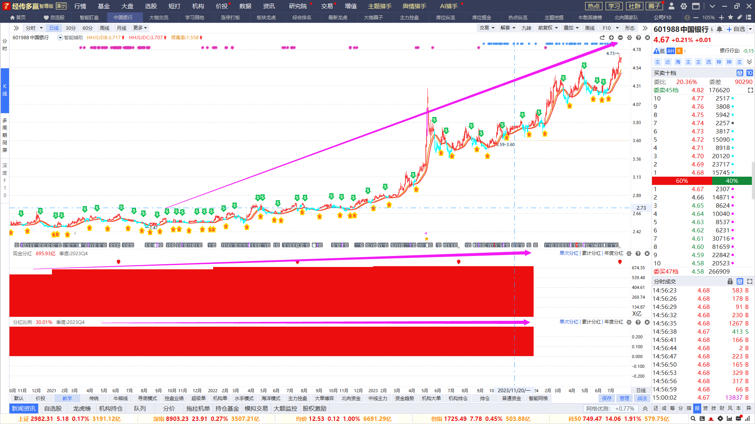The image size is (755, 424).
Task: Open the 分时 dropdown arrow
Action: coord(41,28)
